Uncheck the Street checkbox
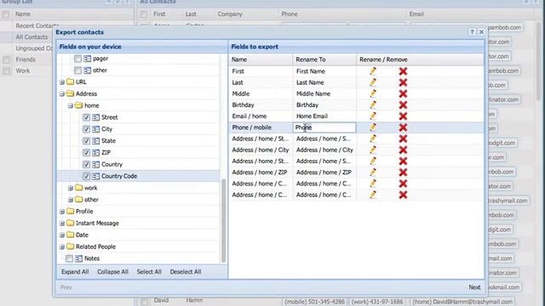Image resolution: width=545 pixels, height=306 pixels. [x=86, y=117]
